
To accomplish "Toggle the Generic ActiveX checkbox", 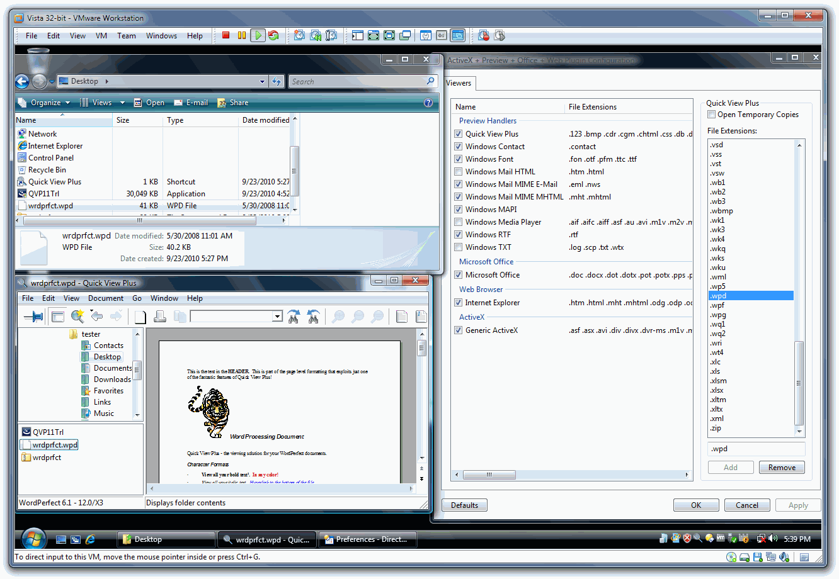I will tap(459, 330).
